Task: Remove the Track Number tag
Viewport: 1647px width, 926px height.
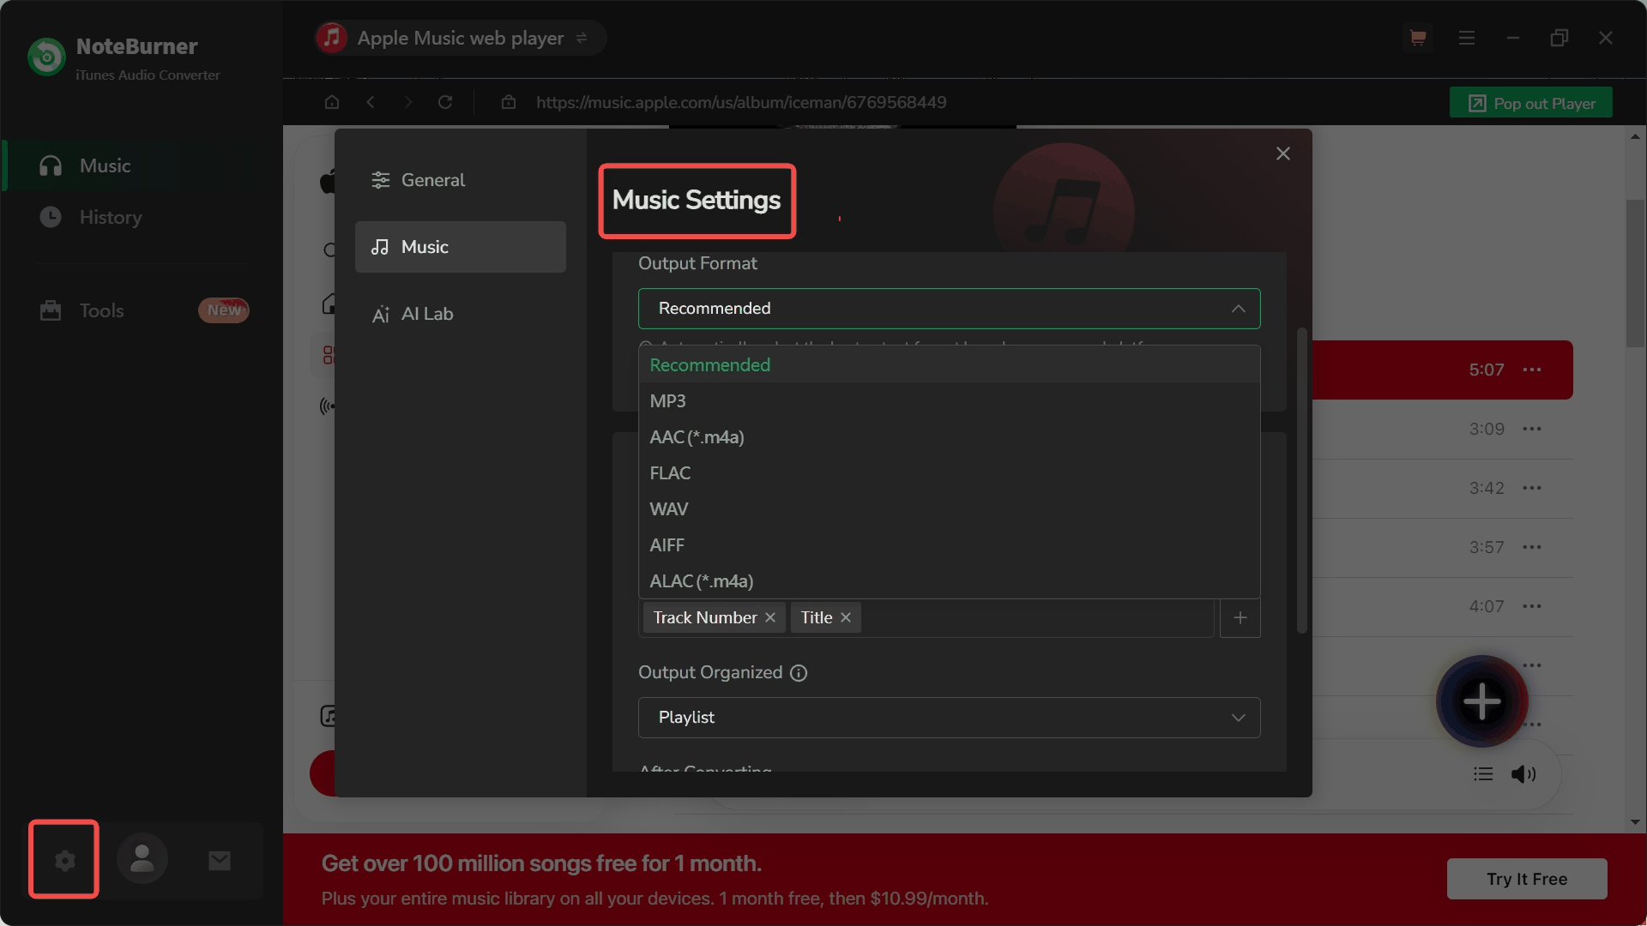Action: [770, 617]
